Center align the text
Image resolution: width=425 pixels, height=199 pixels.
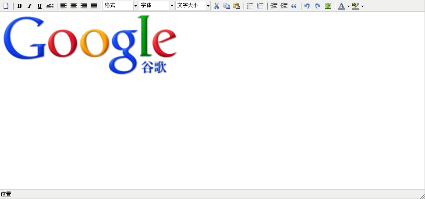(74, 6)
